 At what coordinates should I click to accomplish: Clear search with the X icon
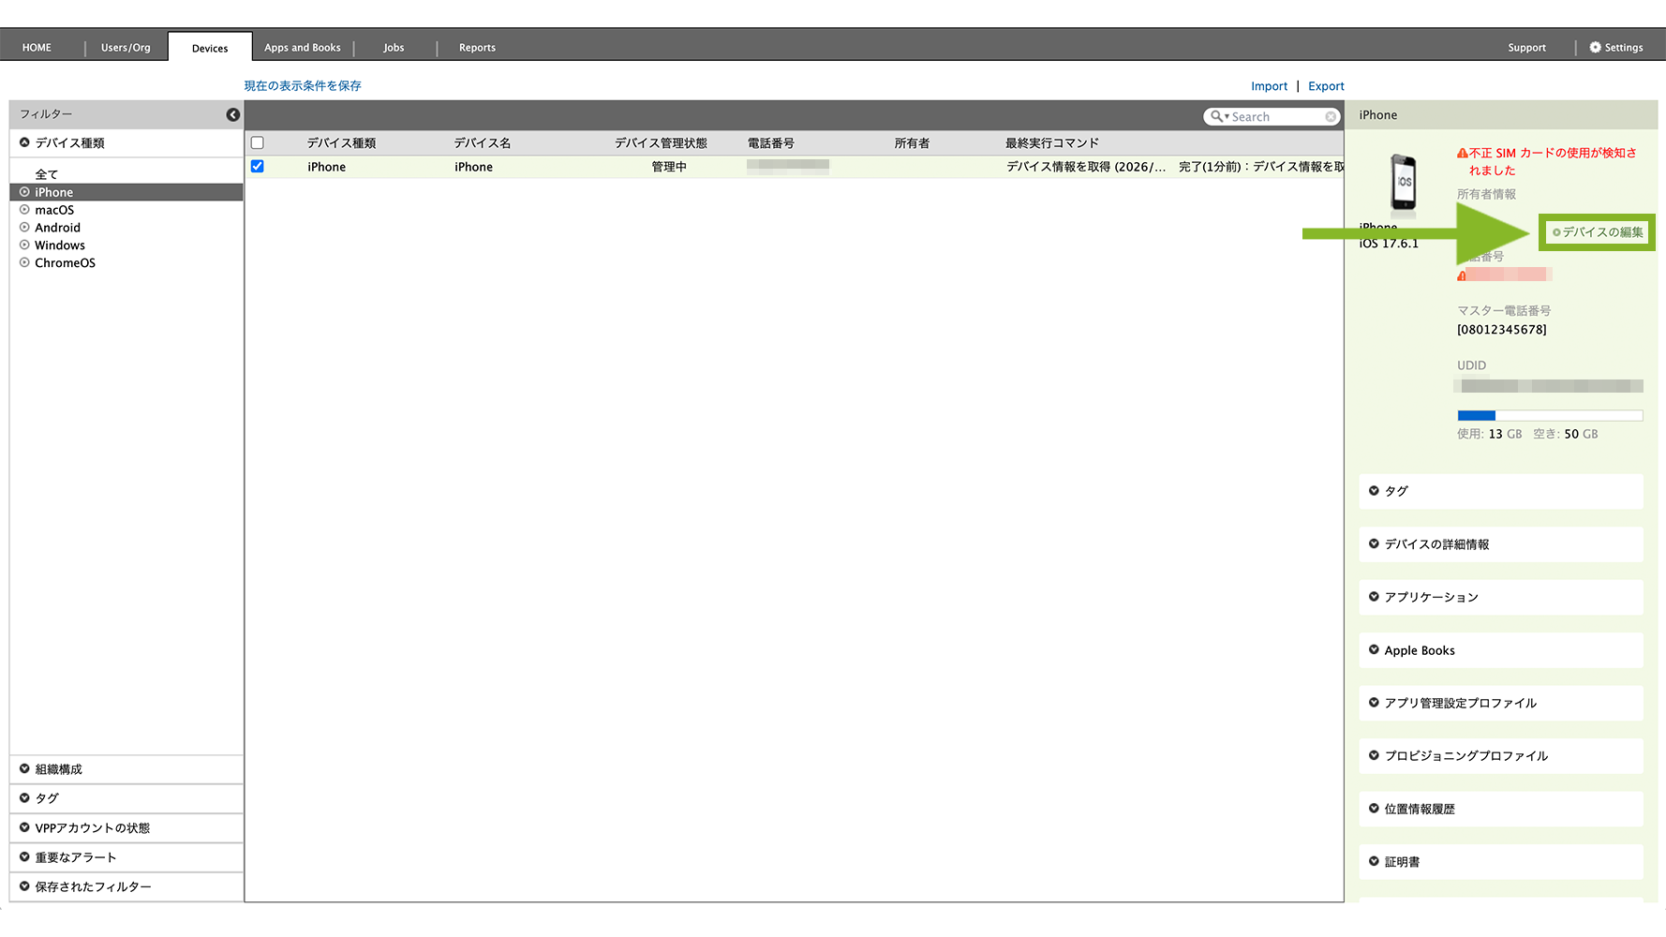tap(1331, 116)
